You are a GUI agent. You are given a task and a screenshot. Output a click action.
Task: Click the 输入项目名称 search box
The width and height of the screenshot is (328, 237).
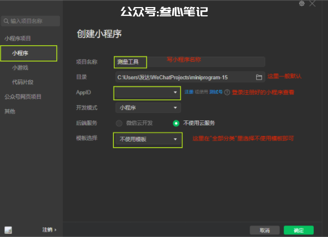pos(31,21)
